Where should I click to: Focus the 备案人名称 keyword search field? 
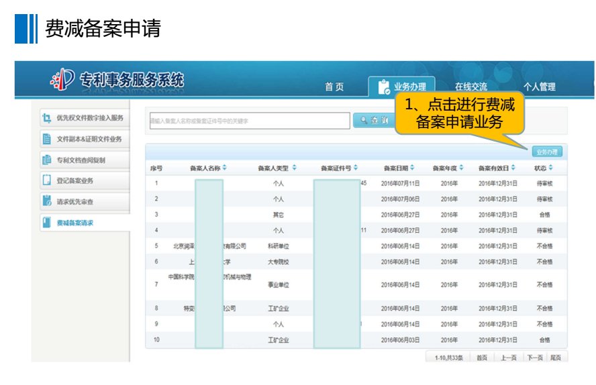pyautogui.click(x=250, y=121)
